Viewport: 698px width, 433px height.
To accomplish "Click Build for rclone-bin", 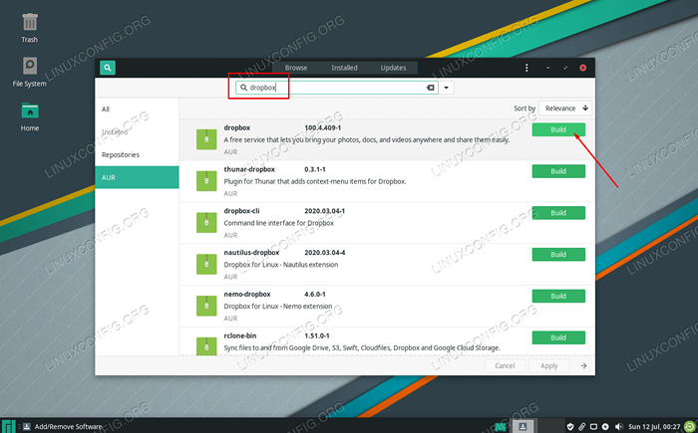I will tap(558, 337).
